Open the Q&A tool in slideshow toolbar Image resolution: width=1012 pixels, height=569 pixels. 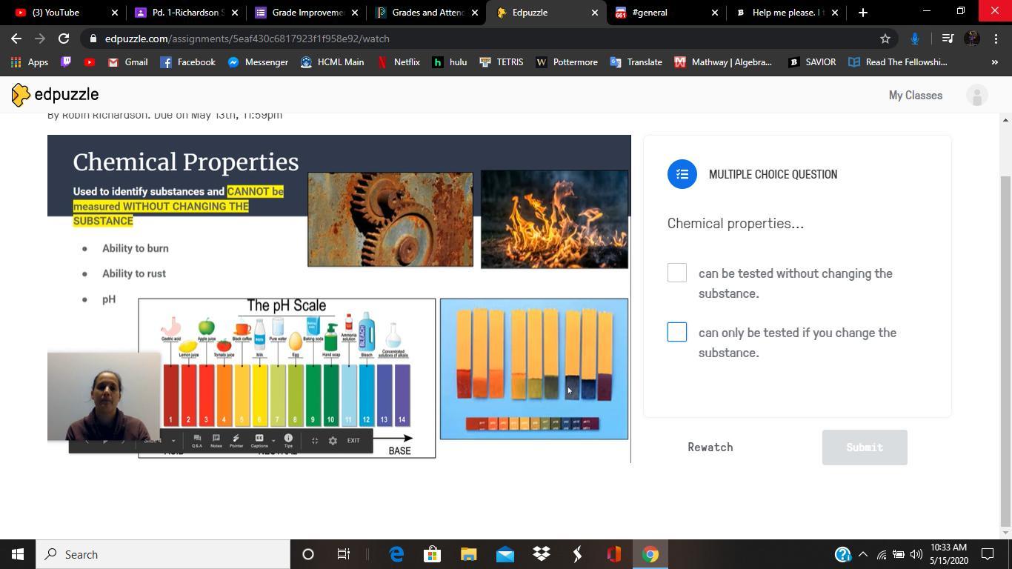point(197,441)
